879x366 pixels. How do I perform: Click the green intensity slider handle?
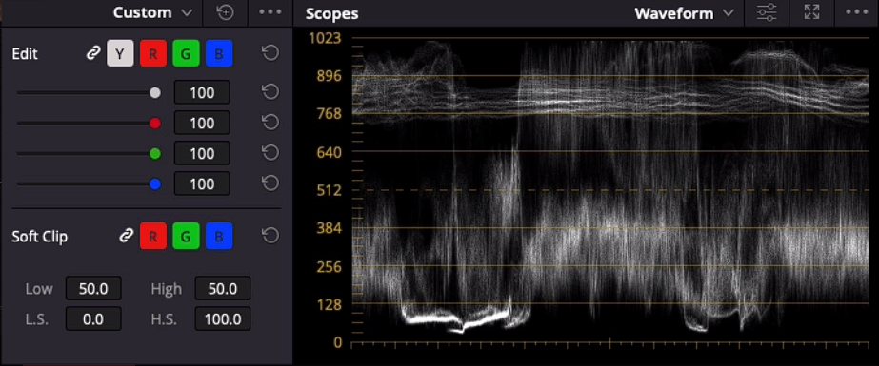pyautogui.click(x=155, y=153)
